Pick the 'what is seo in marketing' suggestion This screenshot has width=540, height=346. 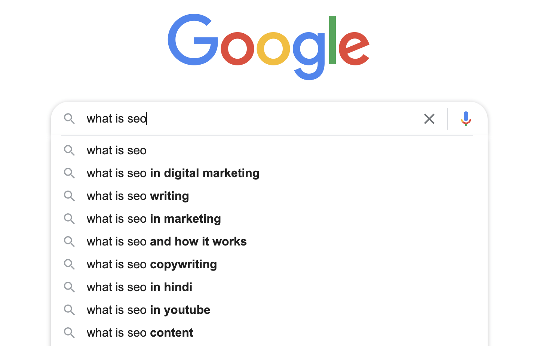coord(154,219)
